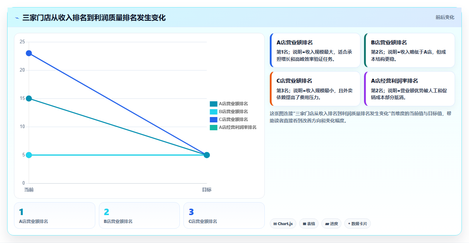Click legend label text C店营业额排名
Screen dimensions: 469x243
coord(233,120)
